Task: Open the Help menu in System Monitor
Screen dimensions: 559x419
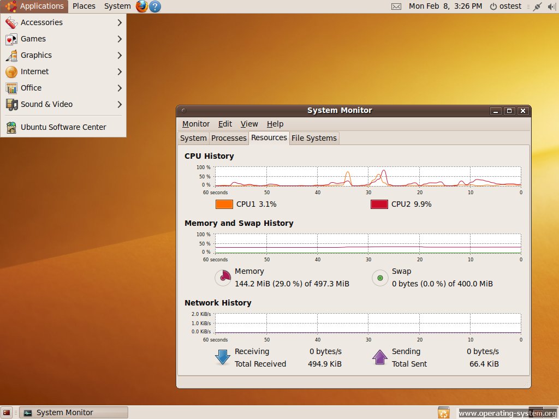Action: coord(275,124)
